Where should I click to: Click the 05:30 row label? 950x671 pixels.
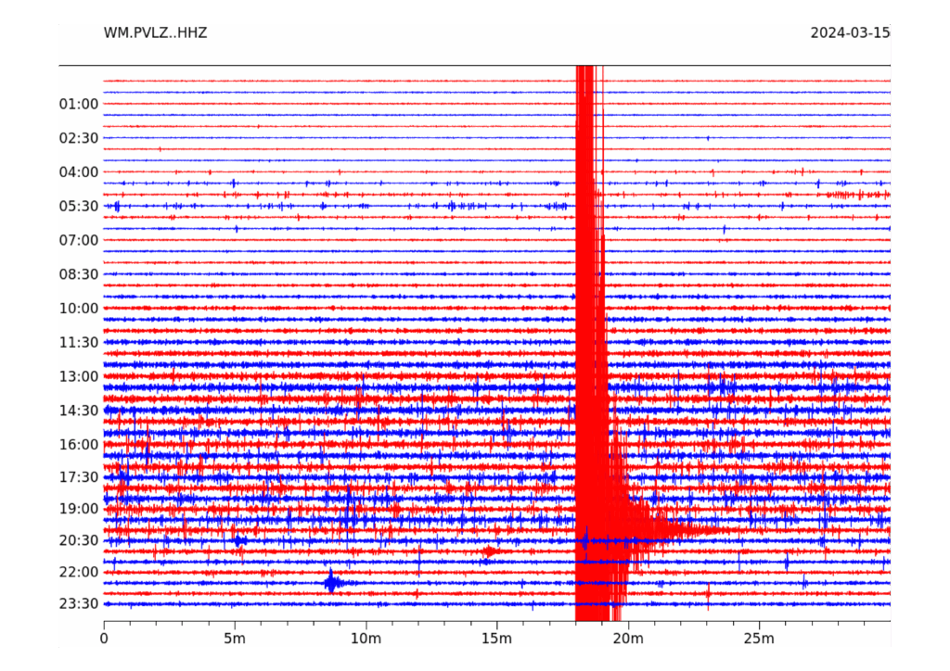click(79, 206)
